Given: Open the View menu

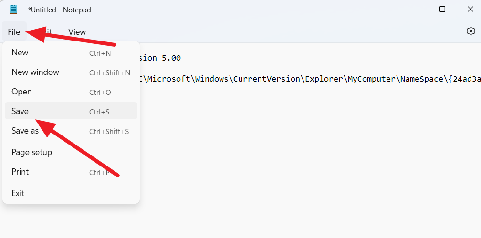Looking at the screenshot, I should tap(77, 32).
